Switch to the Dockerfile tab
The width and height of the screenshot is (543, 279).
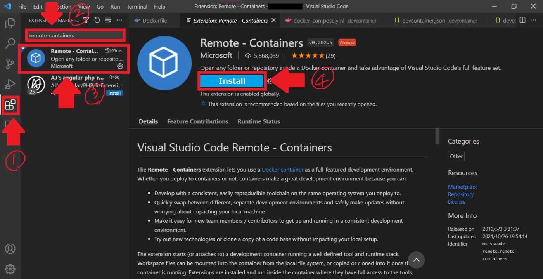(x=154, y=20)
